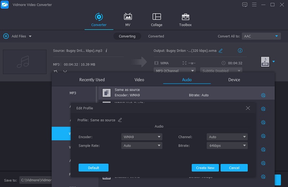Viewport: 288px width, 187px height.
Task: Select the music file thumbnail
Action: 24,61
